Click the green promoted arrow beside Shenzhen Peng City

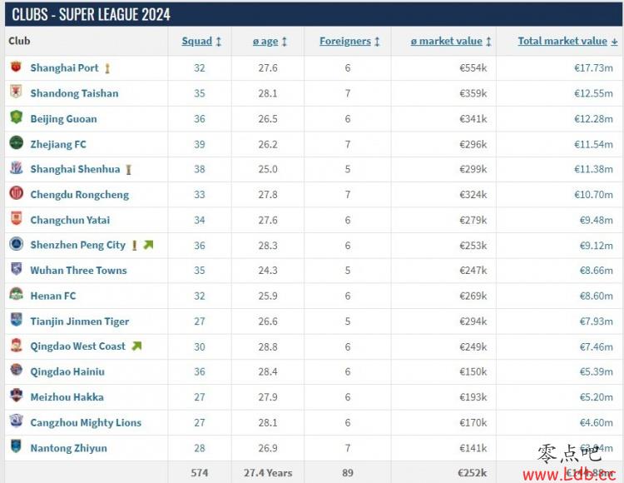point(148,245)
